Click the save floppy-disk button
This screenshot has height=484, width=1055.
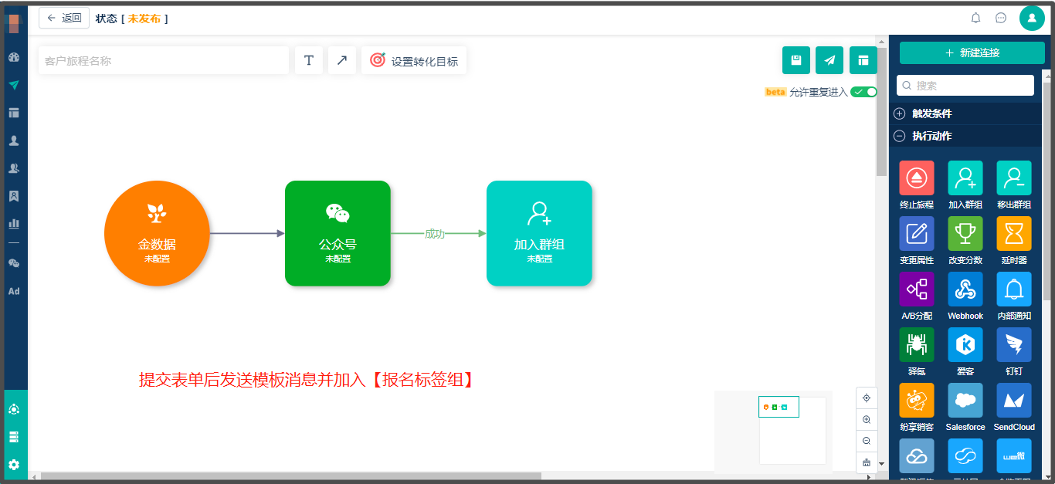pyautogui.click(x=796, y=60)
